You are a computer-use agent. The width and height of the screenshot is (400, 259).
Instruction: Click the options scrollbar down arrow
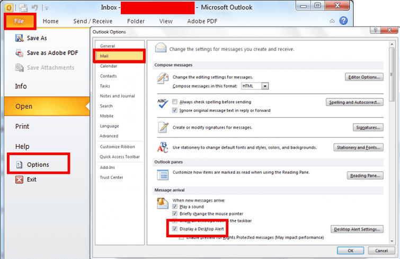click(x=392, y=241)
